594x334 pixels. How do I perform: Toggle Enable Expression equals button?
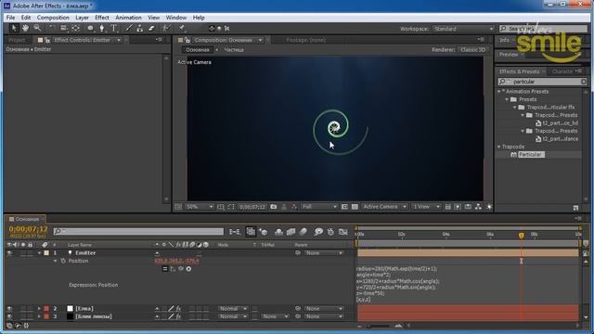tap(165, 268)
